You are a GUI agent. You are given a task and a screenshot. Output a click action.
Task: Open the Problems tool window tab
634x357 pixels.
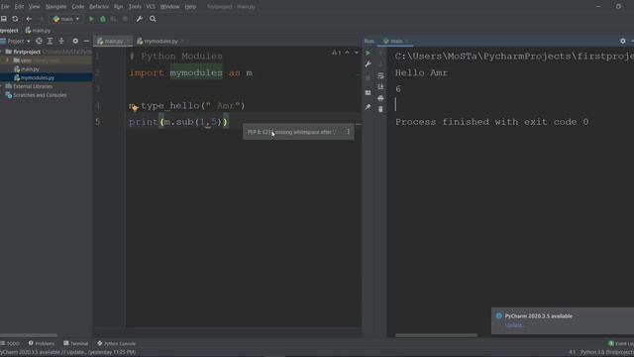pos(42,343)
